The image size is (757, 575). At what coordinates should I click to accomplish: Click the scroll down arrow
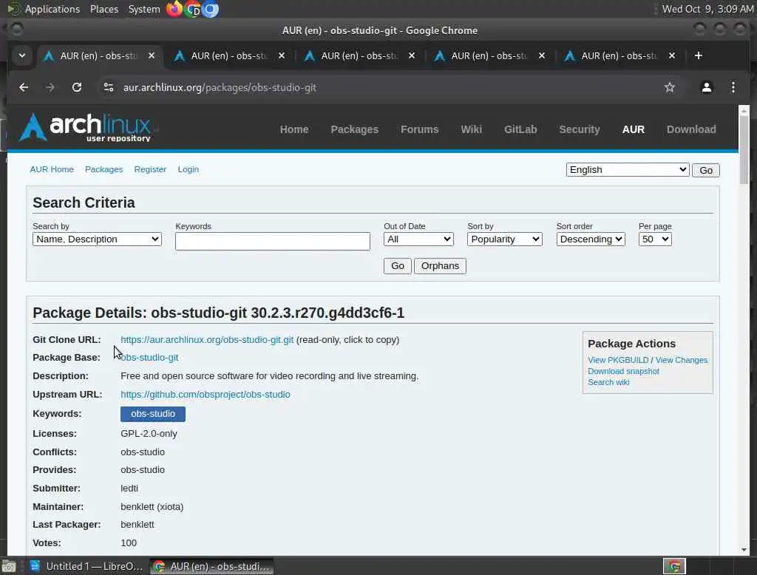pos(744,549)
